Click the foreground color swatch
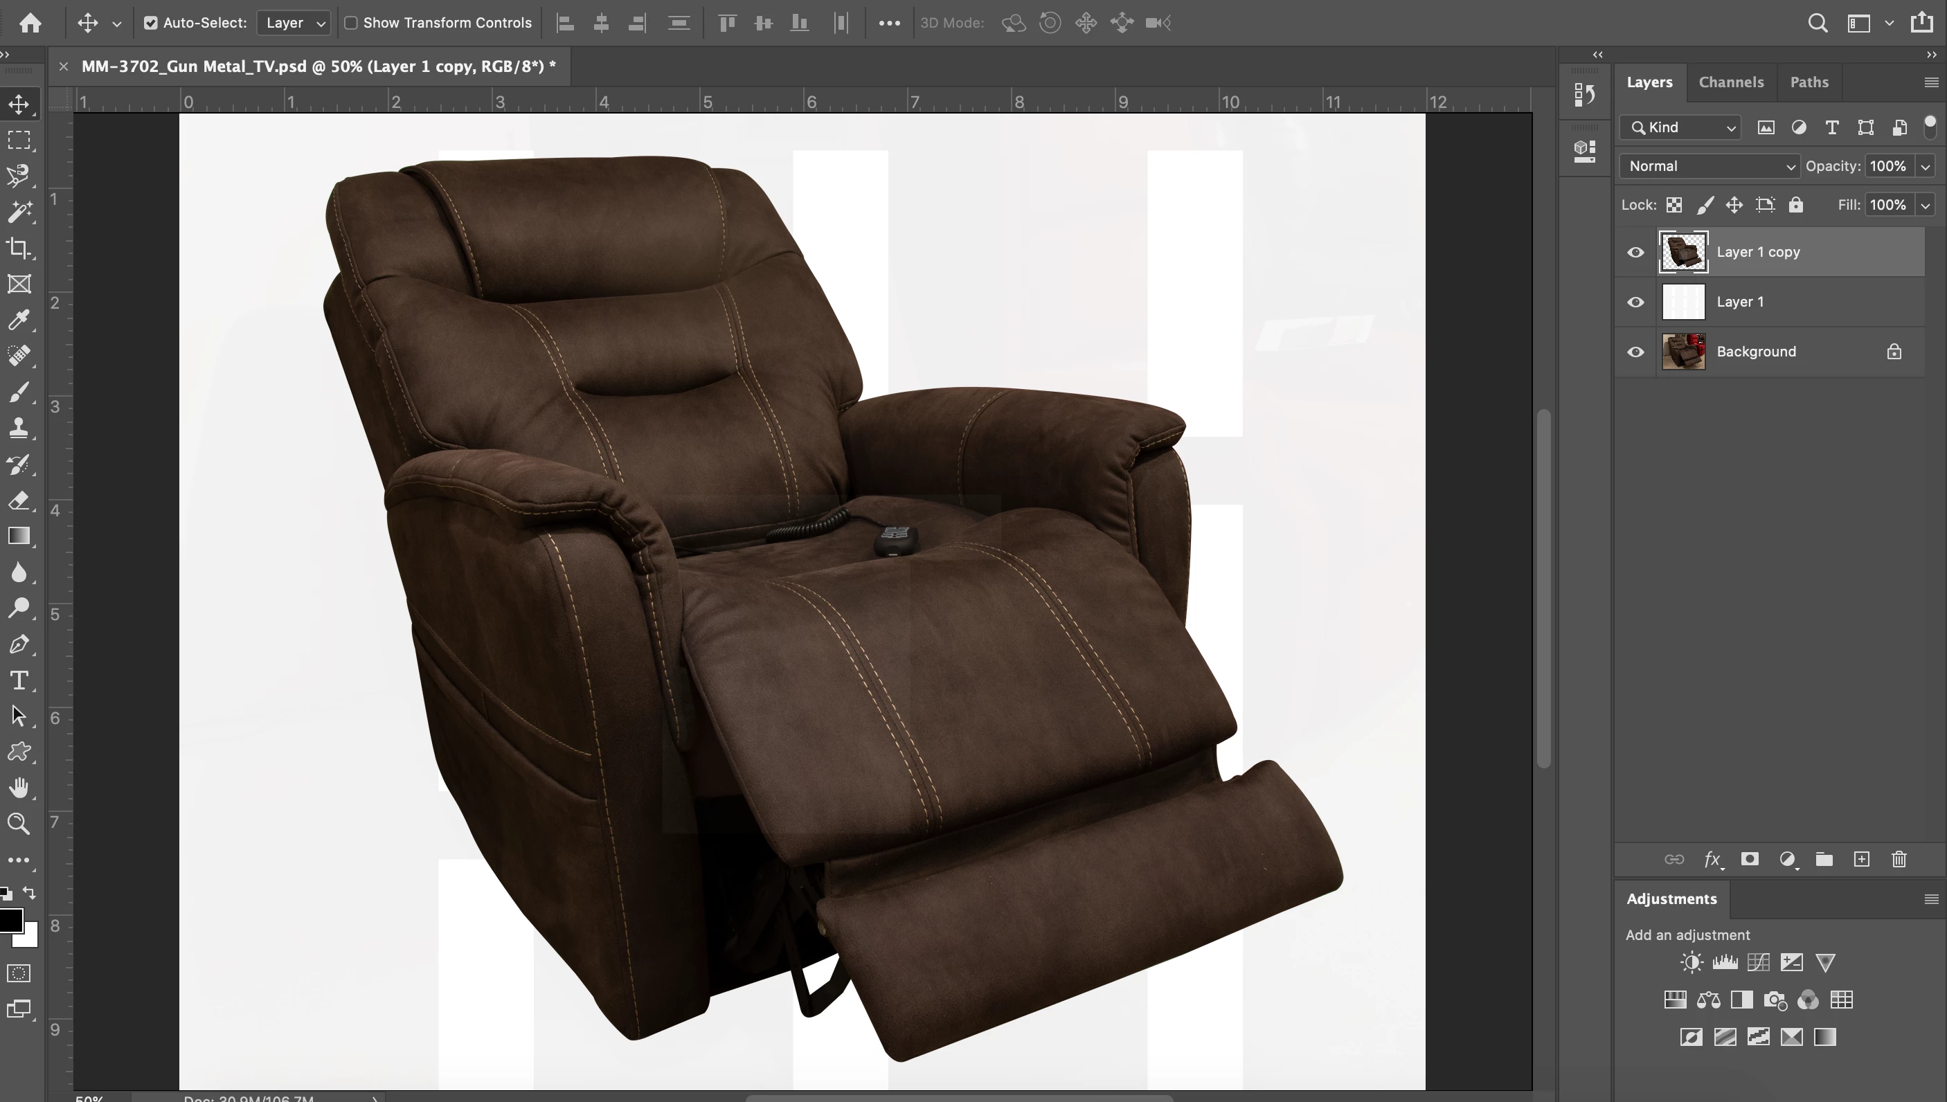Screen dimensions: 1947x1102 pyautogui.click(x=10, y=921)
